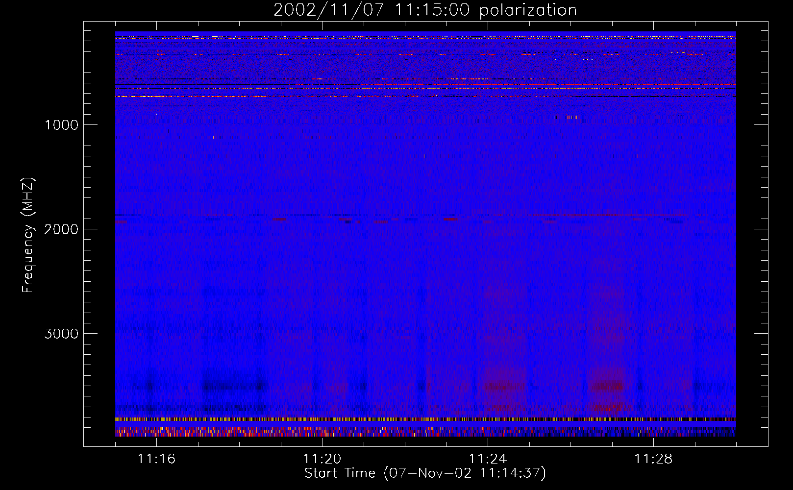Click the '11:24' time tick label
The image size is (793, 490).
pyautogui.click(x=488, y=459)
